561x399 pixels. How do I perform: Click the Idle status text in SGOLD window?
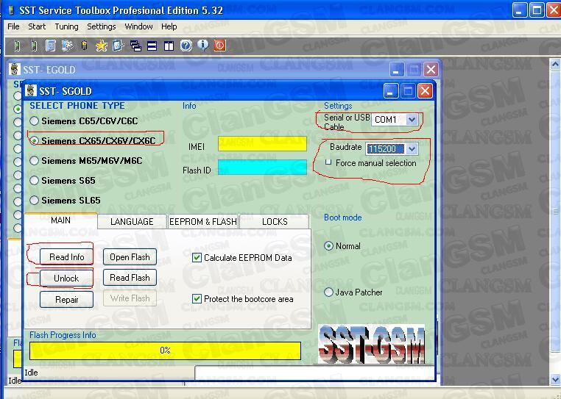31,373
